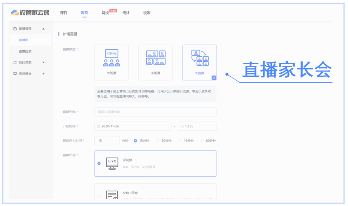Click the clock icon in start time
This screenshot has height=206, width=348.
click(x=182, y=126)
